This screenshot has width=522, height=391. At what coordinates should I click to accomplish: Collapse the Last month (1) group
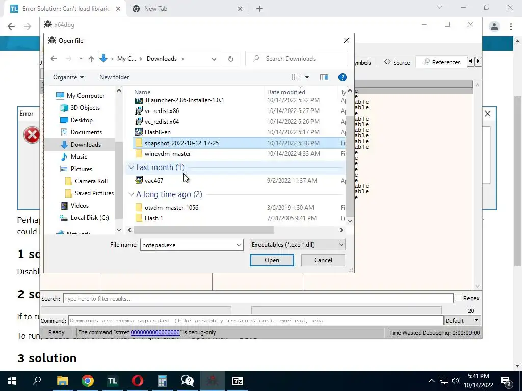(131, 167)
